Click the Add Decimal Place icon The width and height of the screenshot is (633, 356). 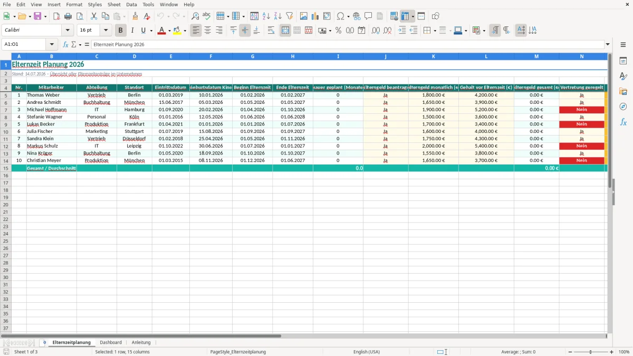click(376, 31)
